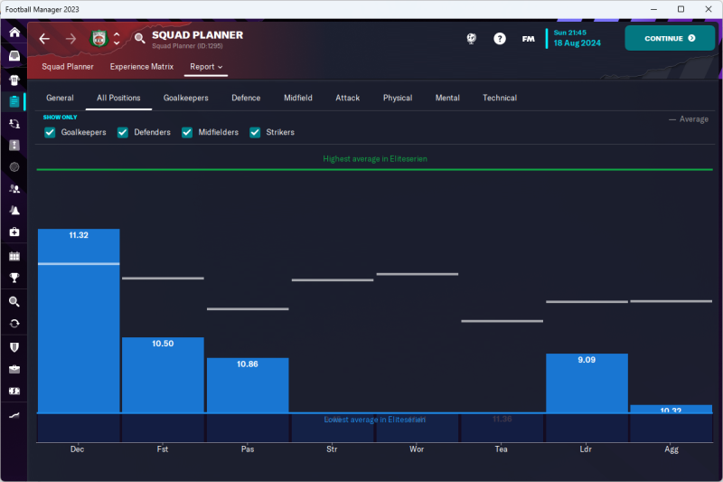Select the Experience Matrix tab

141,67
